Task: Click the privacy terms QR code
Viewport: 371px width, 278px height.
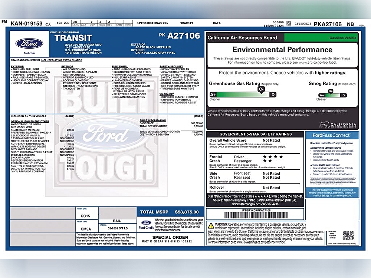Action: [x=348, y=235]
